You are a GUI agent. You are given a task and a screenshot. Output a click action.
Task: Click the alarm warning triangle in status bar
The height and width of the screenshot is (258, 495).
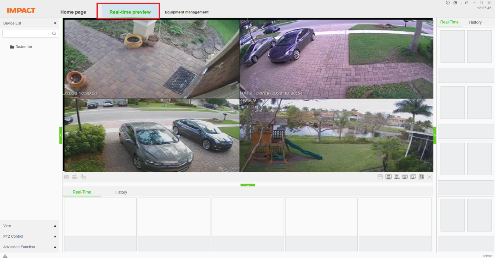(5, 256)
